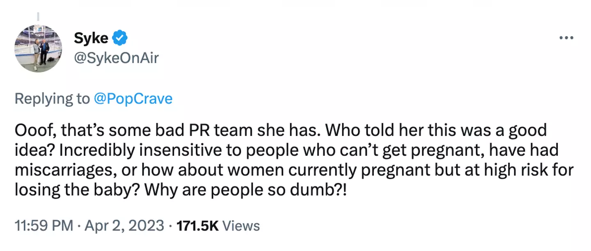Screen dimensions: 591x251
Task: Click the Replying to label
Action: tap(52, 99)
